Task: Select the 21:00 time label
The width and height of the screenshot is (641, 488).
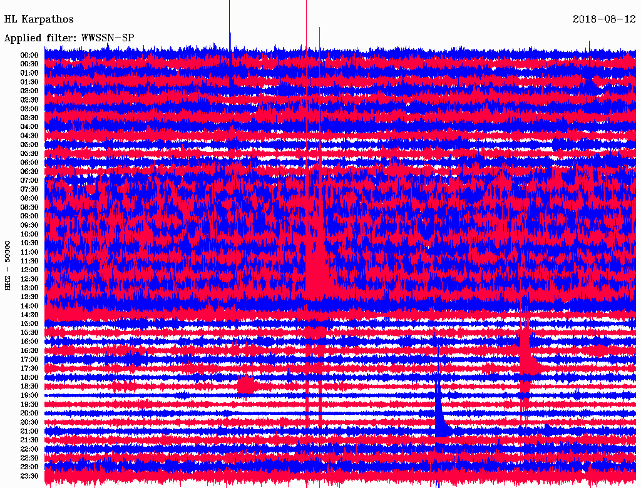Action: click(29, 431)
